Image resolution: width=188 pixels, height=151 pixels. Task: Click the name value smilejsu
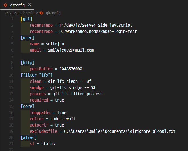55,44
